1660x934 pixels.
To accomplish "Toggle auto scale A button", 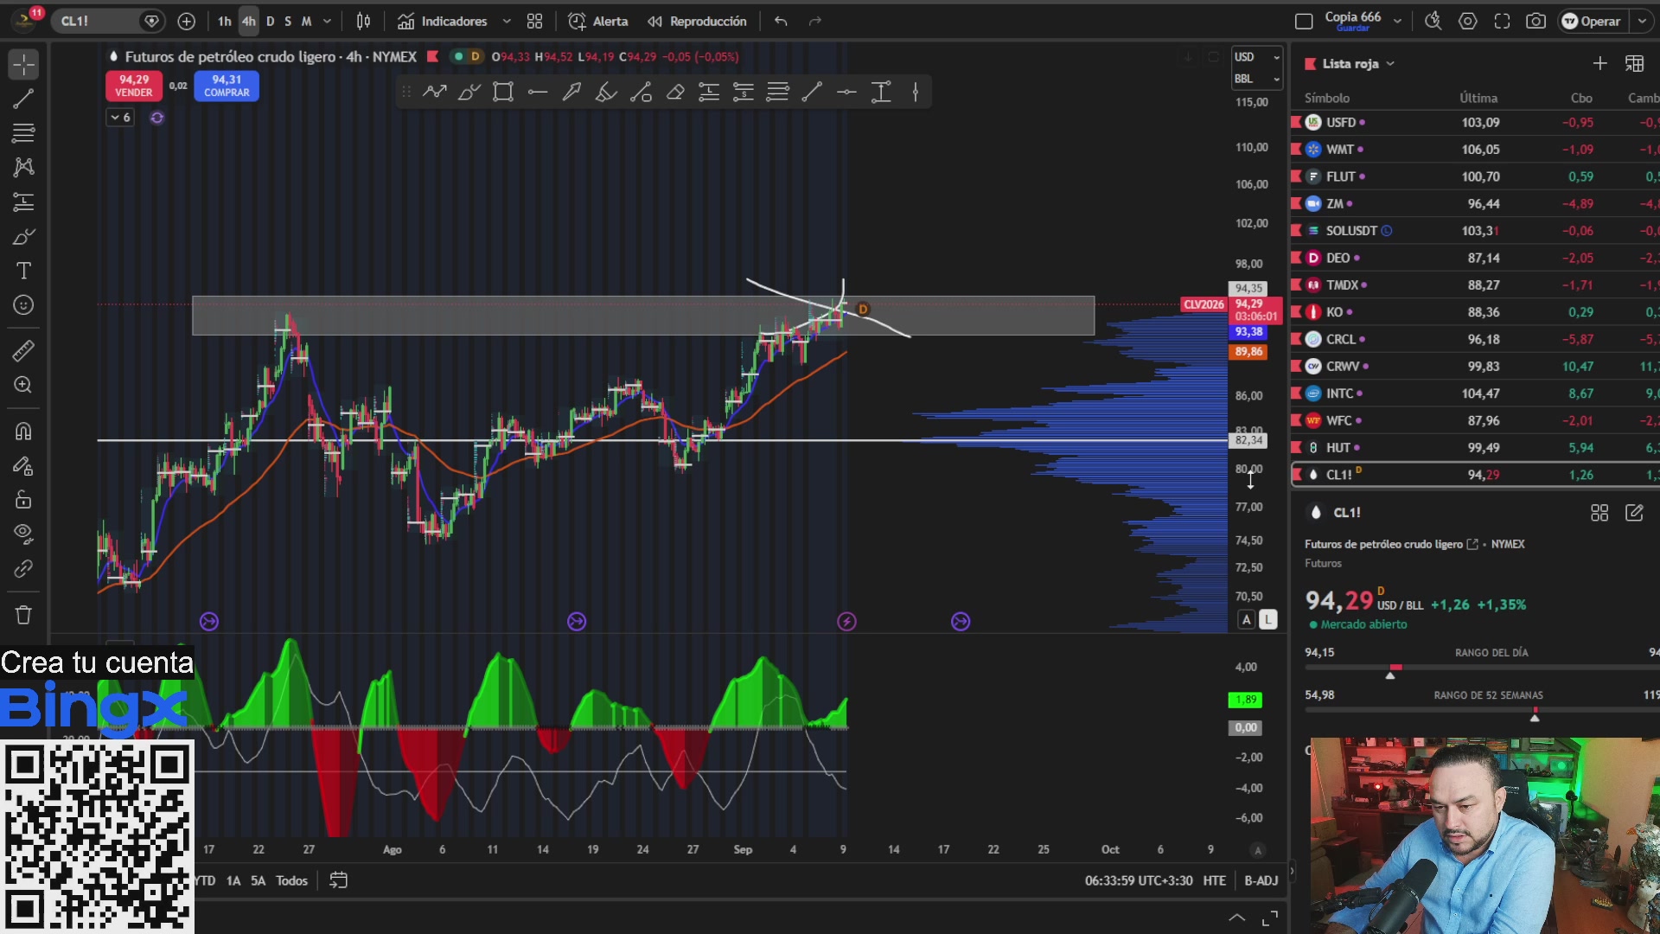I will pyautogui.click(x=1246, y=619).
